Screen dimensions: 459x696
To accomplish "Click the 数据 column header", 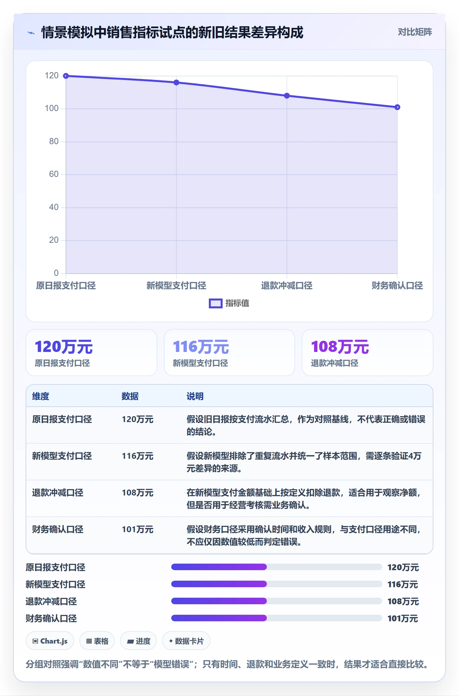I will (130, 396).
